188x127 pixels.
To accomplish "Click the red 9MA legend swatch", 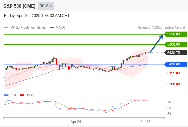I will point(22,95).
